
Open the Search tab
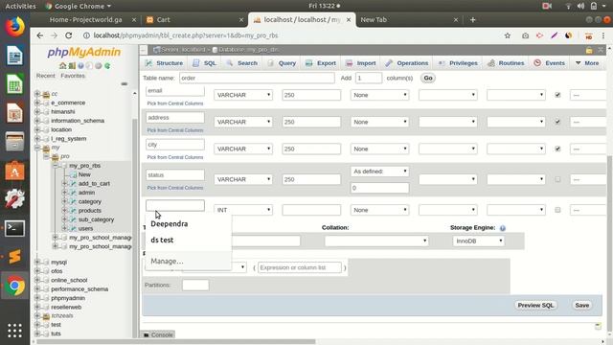pos(242,63)
